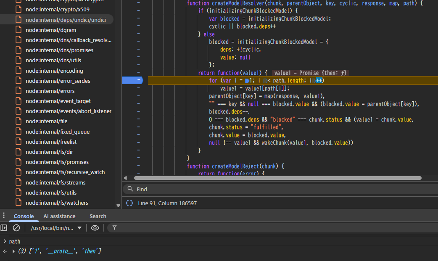Click the file icon beside node:internal/dgram
The image size is (438, 261).
(x=18, y=29)
